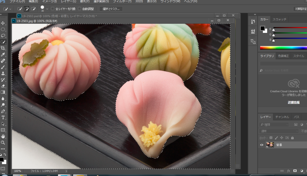Click foreground color swatch in Color panel
The image size is (307, 176).
(x=262, y=28)
